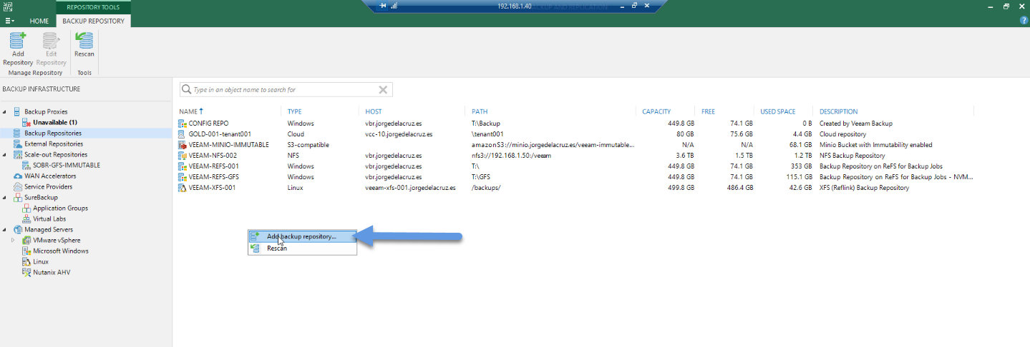The image size is (1030, 347).
Task: Collapse the Backup Proxies tree node
Action: 5,112
